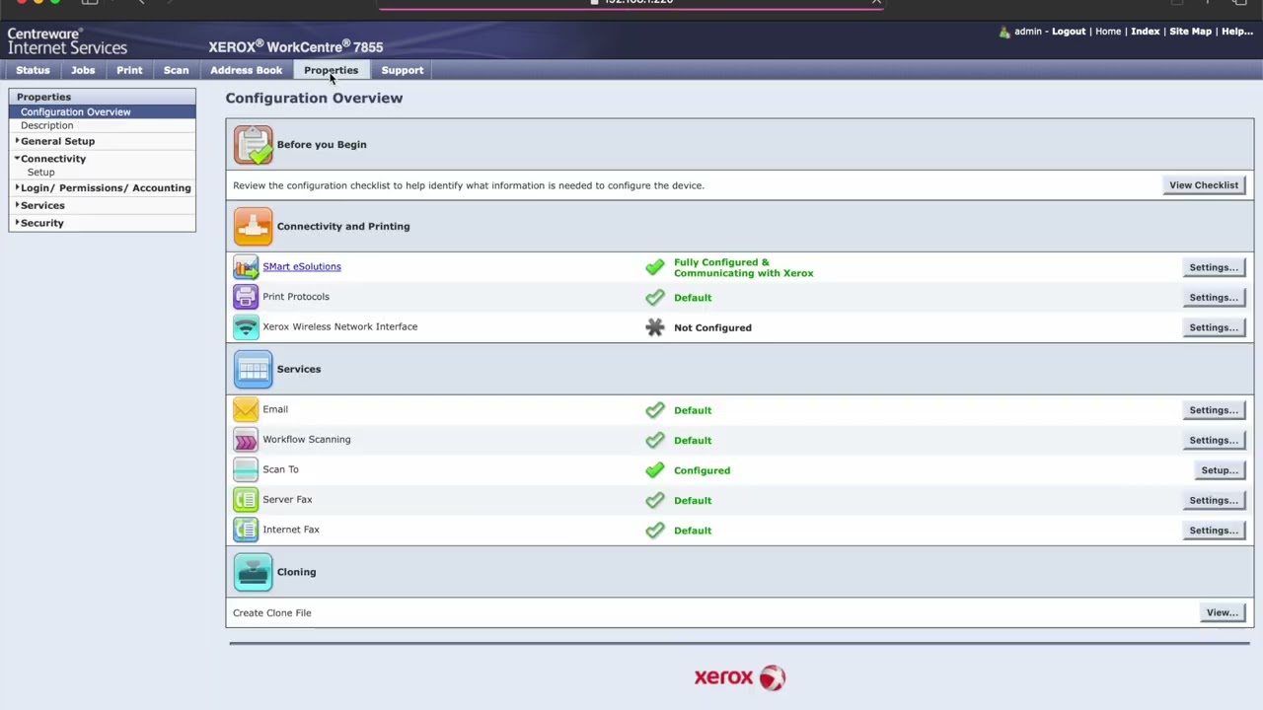Click the Cloning section icon
The height and width of the screenshot is (710, 1263).
click(x=254, y=573)
